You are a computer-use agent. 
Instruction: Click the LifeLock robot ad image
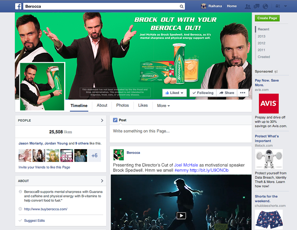pyautogui.click(x=269, y=159)
